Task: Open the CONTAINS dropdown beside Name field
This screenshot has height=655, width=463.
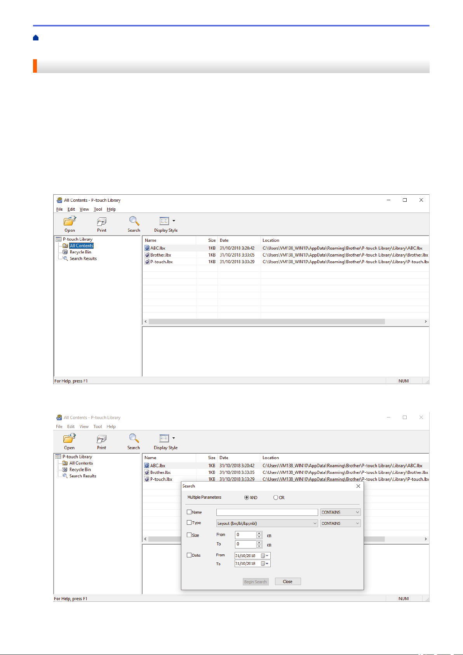Action: pos(340,512)
